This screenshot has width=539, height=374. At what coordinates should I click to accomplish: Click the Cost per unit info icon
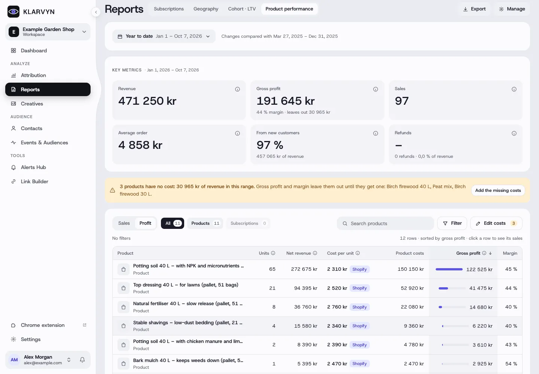358,253
